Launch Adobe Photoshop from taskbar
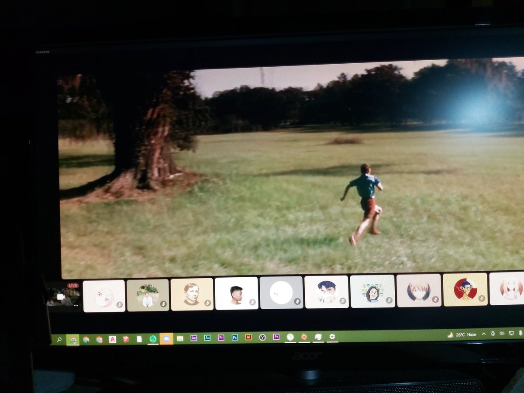Viewport: 524px width, 393px height. tap(235, 338)
